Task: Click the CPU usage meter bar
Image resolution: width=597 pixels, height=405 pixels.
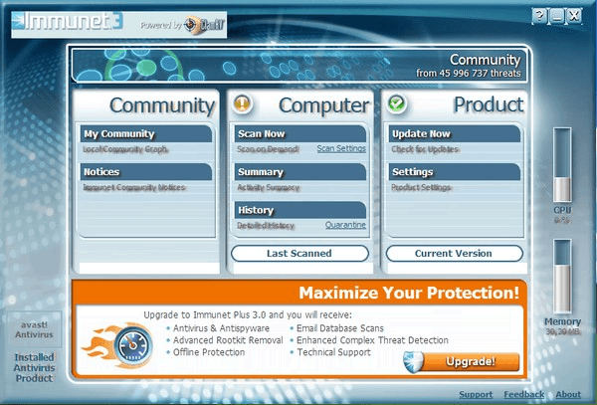Action: point(562,165)
